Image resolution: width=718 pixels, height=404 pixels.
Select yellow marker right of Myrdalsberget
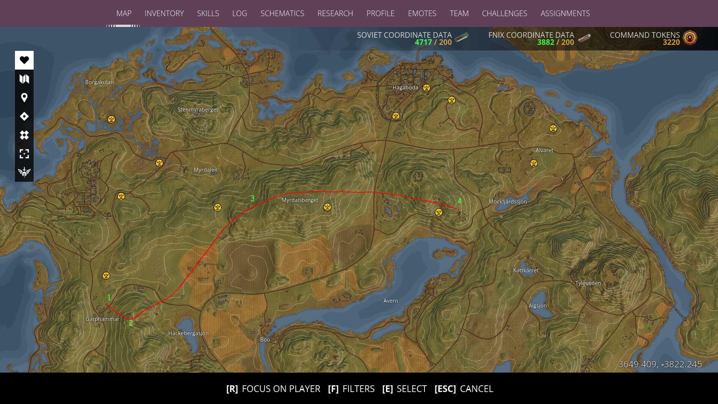point(327,207)
